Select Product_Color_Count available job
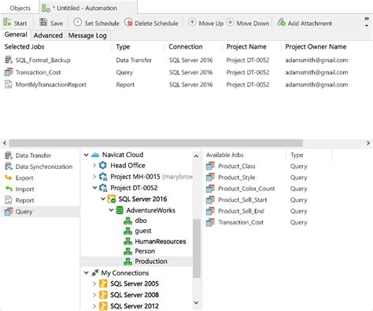 click(x=246, y=188)
